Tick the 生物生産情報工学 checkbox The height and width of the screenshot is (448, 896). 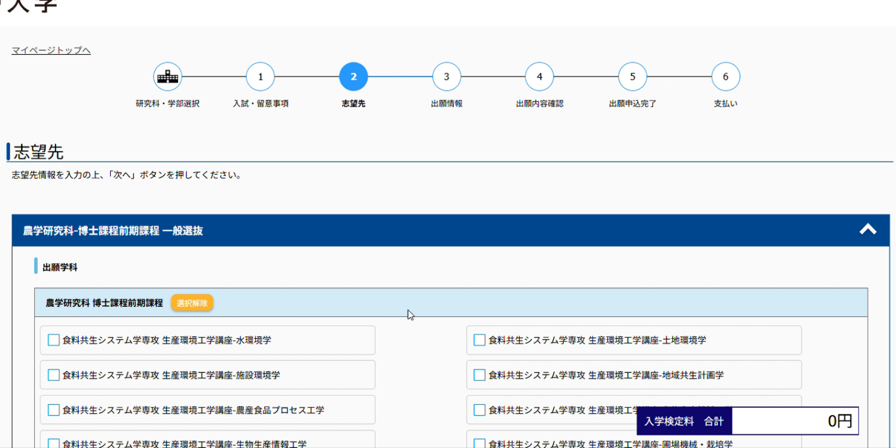[54, 444]
